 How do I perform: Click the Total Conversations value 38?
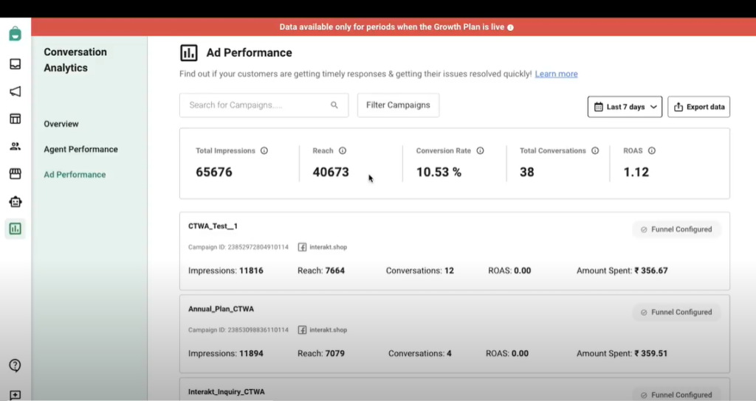527,172
